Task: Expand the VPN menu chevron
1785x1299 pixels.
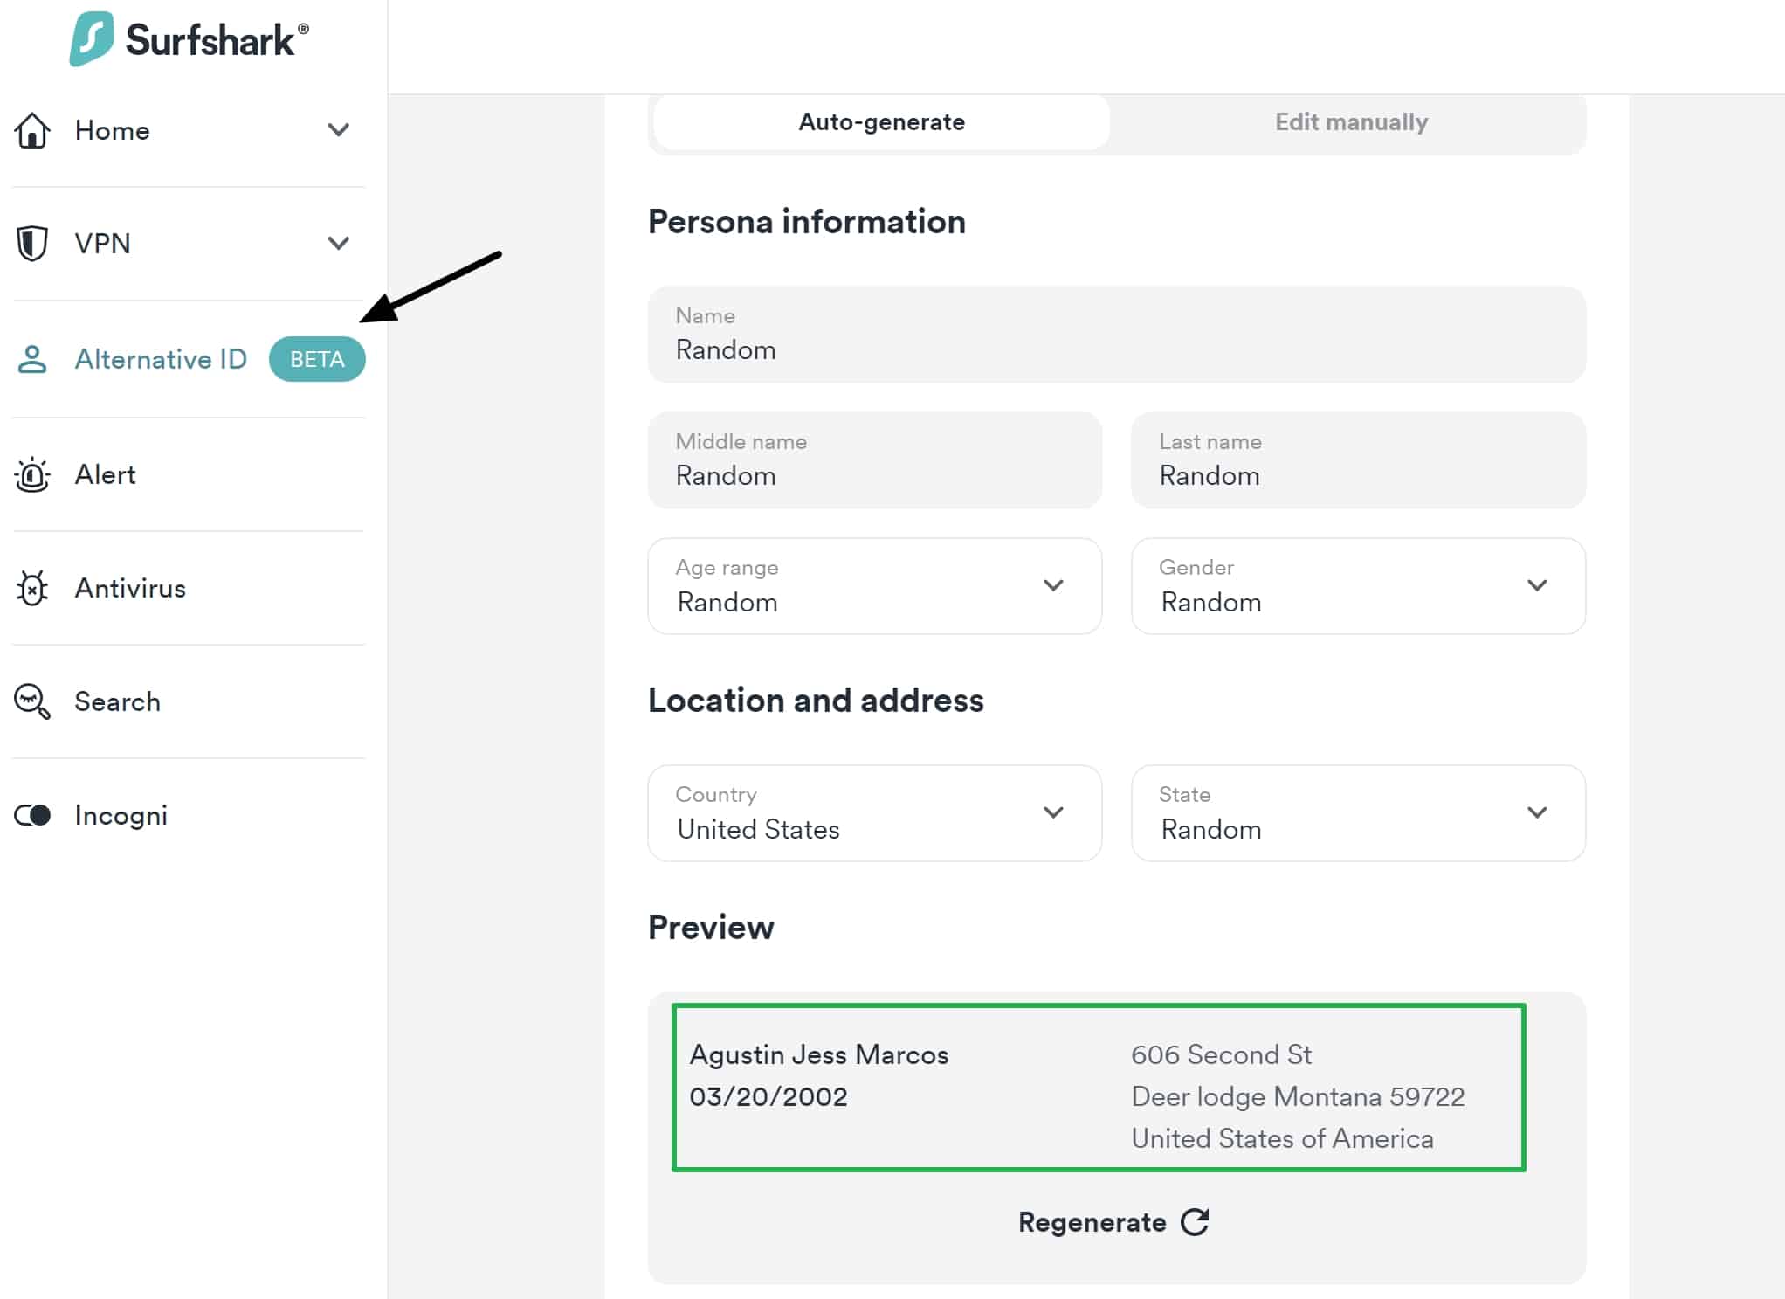Action: (339, 243)
